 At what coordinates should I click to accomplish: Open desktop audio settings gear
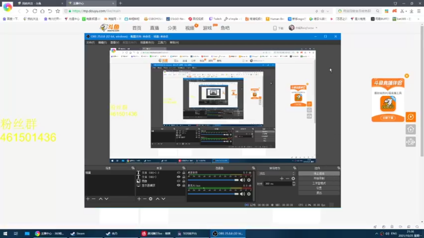pos(249,180)
